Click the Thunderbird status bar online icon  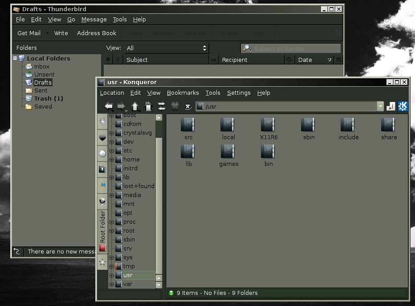click(x=17, y=252)
